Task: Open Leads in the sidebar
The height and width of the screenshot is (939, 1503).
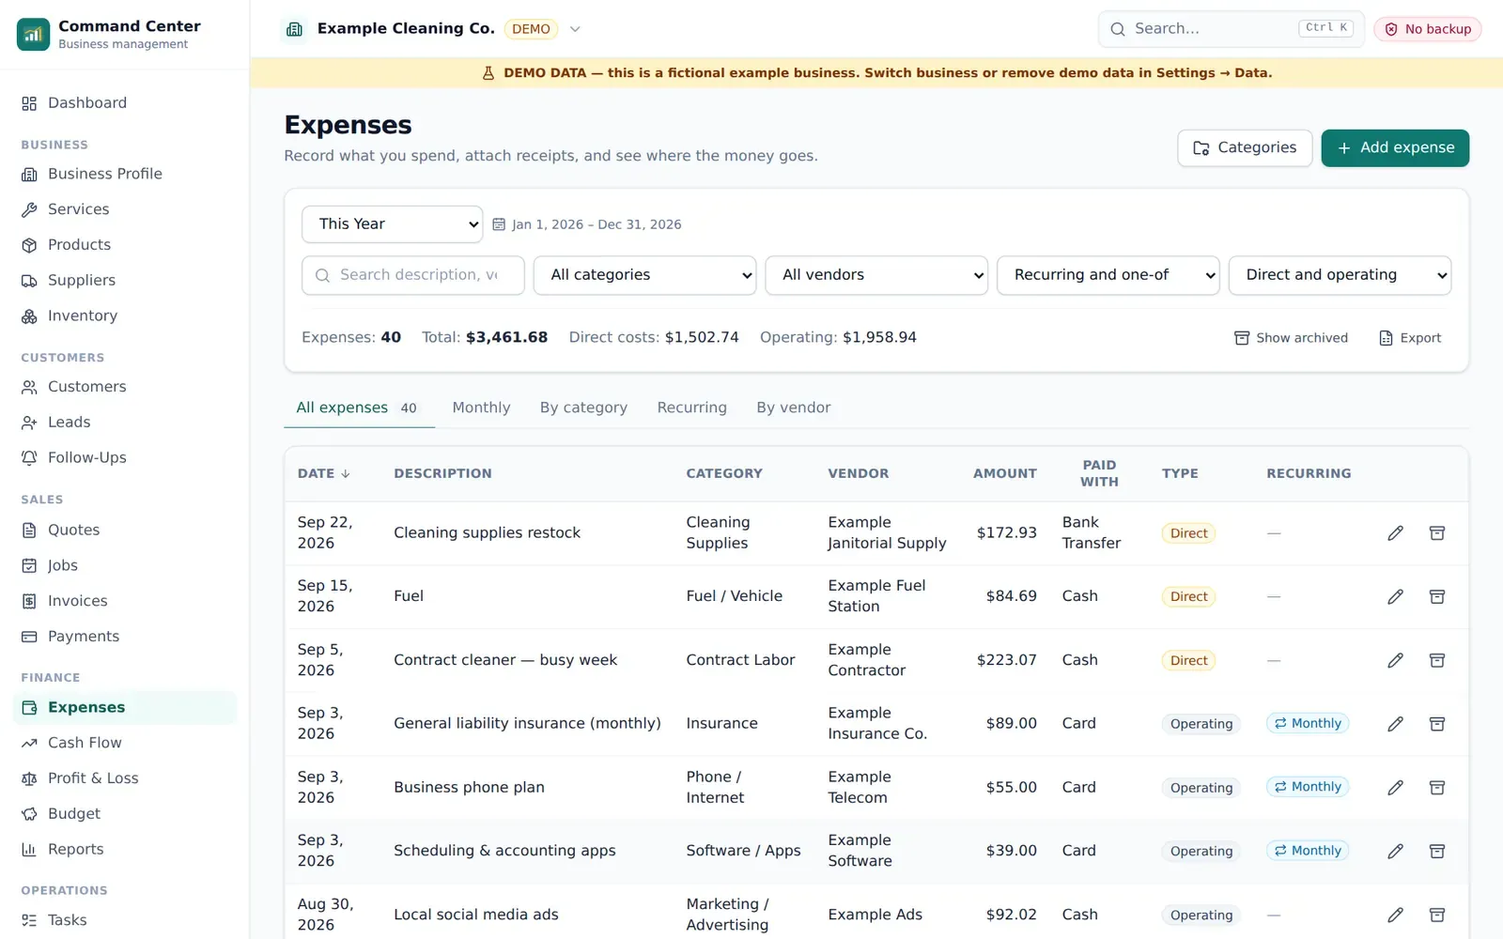Action: pyautogui.click(x=125, y=423)
